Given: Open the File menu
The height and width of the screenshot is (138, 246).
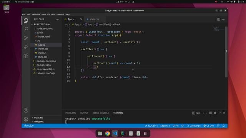Looking at the screenshot, I should pyautogui.click(x=24, y=15).
